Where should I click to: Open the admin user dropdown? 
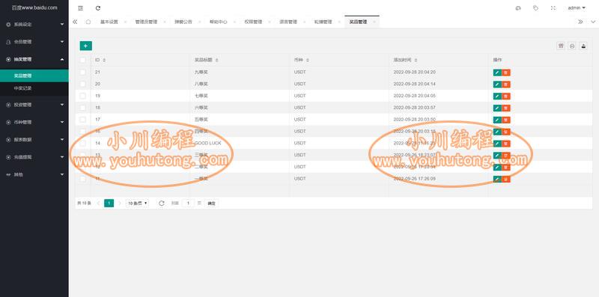tap(577, 8)
